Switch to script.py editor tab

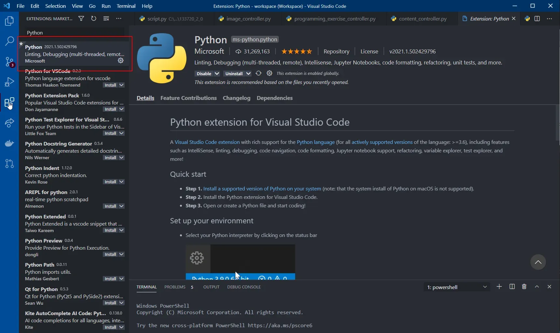coord(174,19)
